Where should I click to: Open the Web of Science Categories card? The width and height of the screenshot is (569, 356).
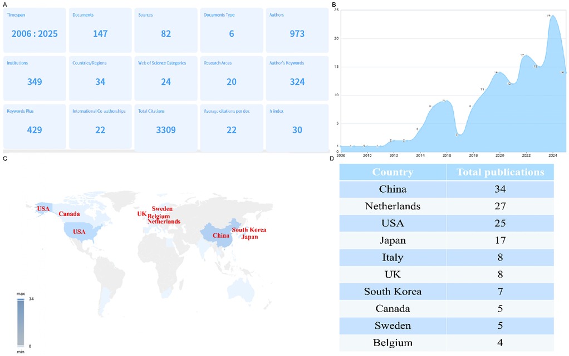click(165, 78)
